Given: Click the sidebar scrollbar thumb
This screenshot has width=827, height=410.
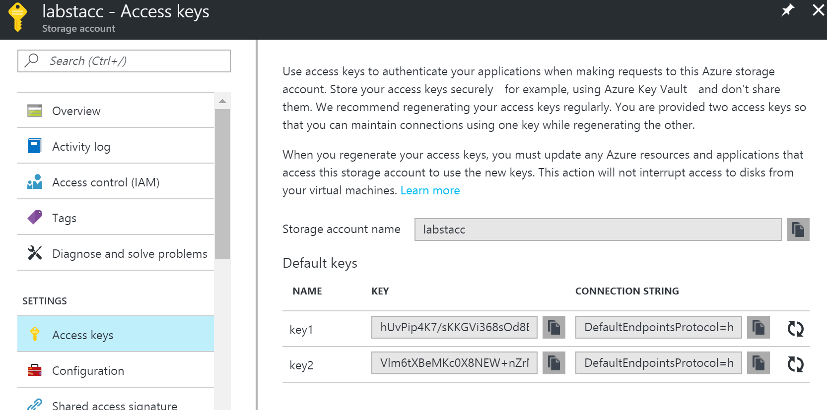Looking at the screenshot, I should coord(222,184).
